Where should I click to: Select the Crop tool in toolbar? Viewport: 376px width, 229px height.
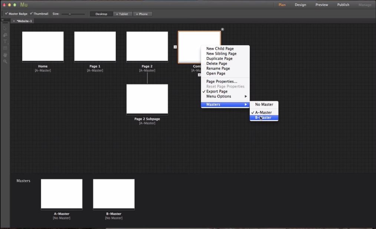pos(5,35)
